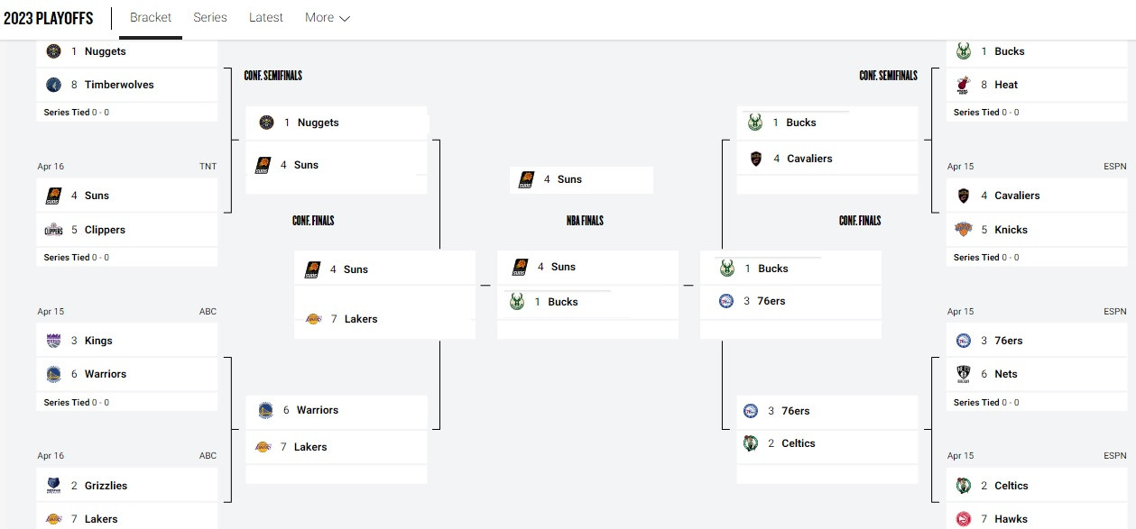1136x529 pixels.
Task: Click the Heat team logo
Action: click(963, 85)
